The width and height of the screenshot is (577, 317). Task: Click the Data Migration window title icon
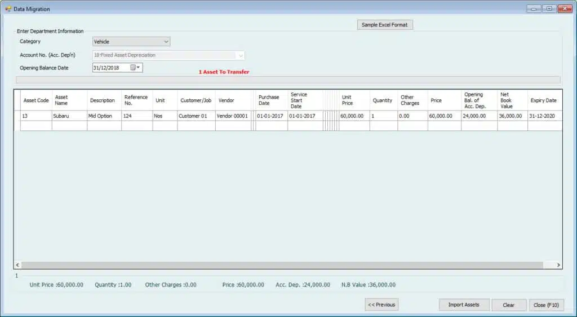click(x=8, y=9)
